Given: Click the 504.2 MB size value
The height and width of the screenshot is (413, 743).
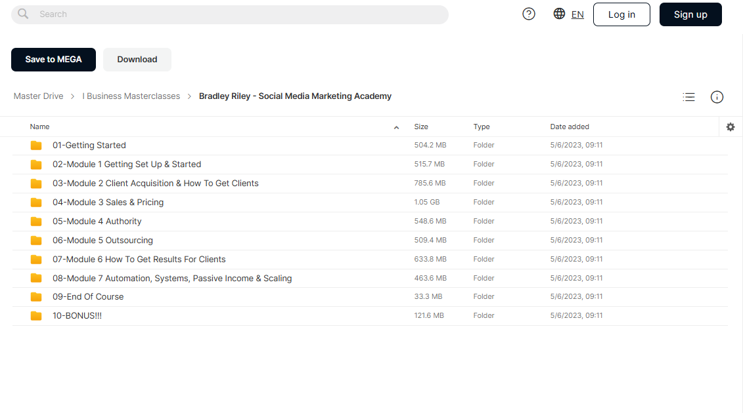Looking at the screenshot, I should [430, 146].
